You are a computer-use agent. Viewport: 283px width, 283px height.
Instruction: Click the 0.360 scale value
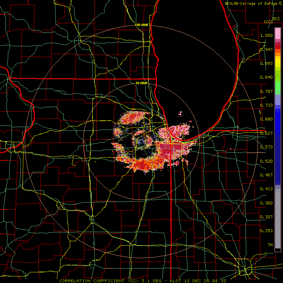coord(266,203)
